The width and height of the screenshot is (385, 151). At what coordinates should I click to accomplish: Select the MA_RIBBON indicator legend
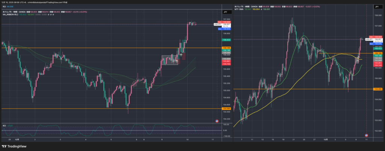click(x=11, y=14)
